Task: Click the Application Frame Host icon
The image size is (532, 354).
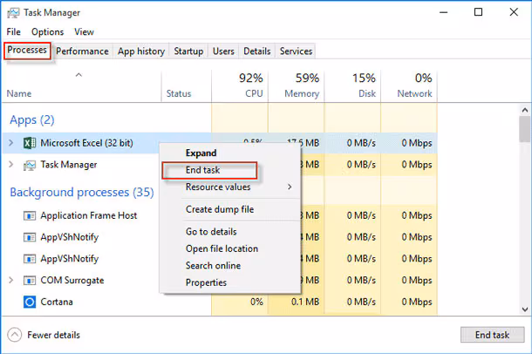Action: point(28,215)
